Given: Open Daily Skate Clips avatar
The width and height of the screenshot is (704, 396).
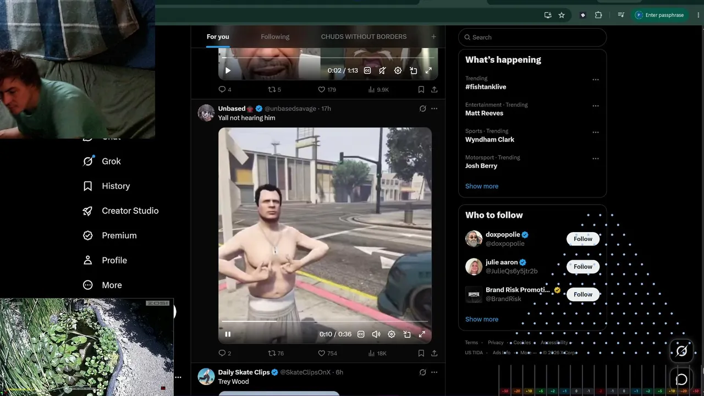Looking at the screenshot, I should [206, 377].
